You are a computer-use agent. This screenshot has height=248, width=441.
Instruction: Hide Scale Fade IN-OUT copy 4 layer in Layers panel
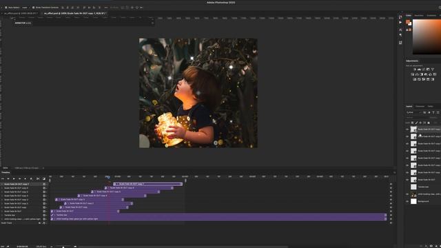(407, 151)
